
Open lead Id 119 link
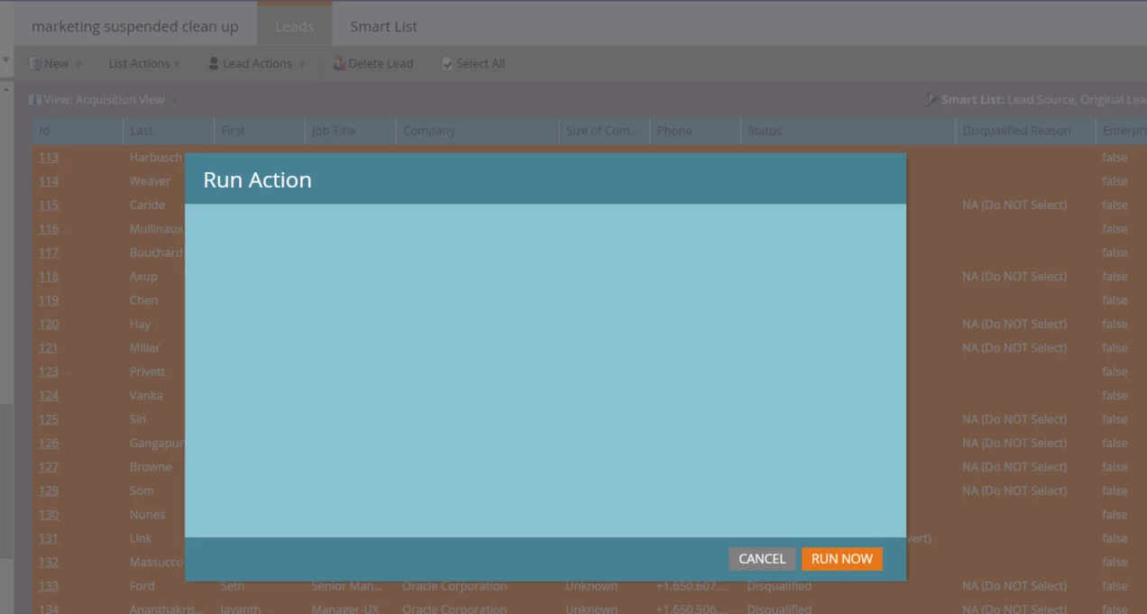tap(49, 300)
